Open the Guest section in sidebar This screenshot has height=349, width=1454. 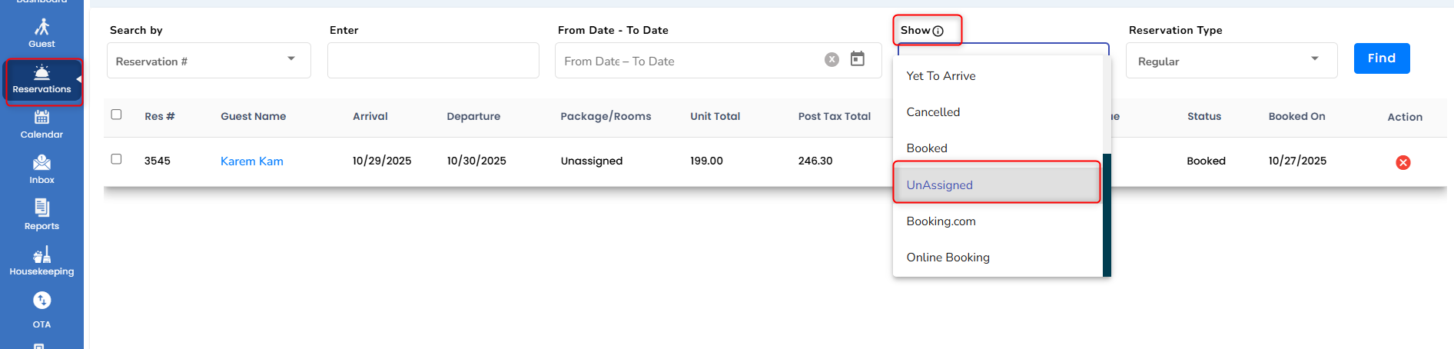41,33
